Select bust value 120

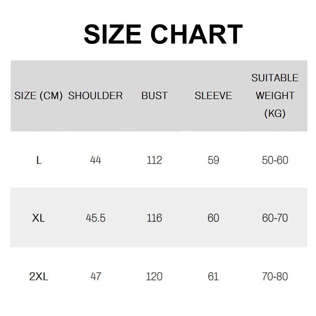[x=154, y=276]
